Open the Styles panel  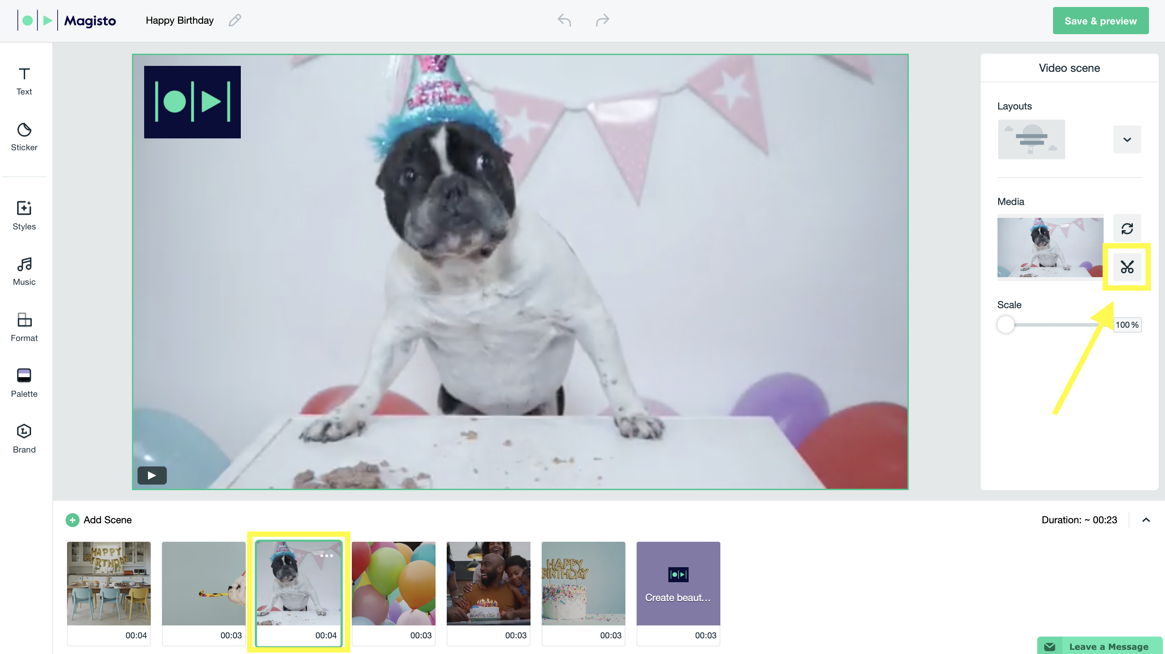point(24,215)
